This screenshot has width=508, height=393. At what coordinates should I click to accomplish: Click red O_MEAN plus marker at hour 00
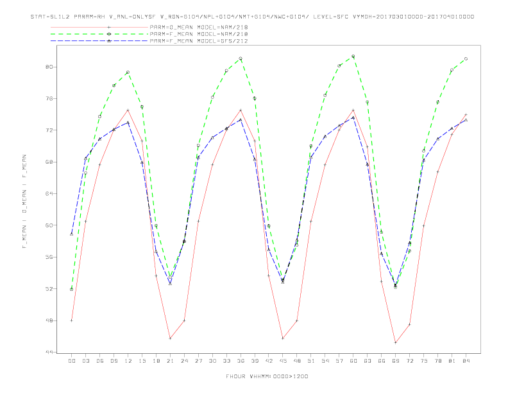coord(72,320)
